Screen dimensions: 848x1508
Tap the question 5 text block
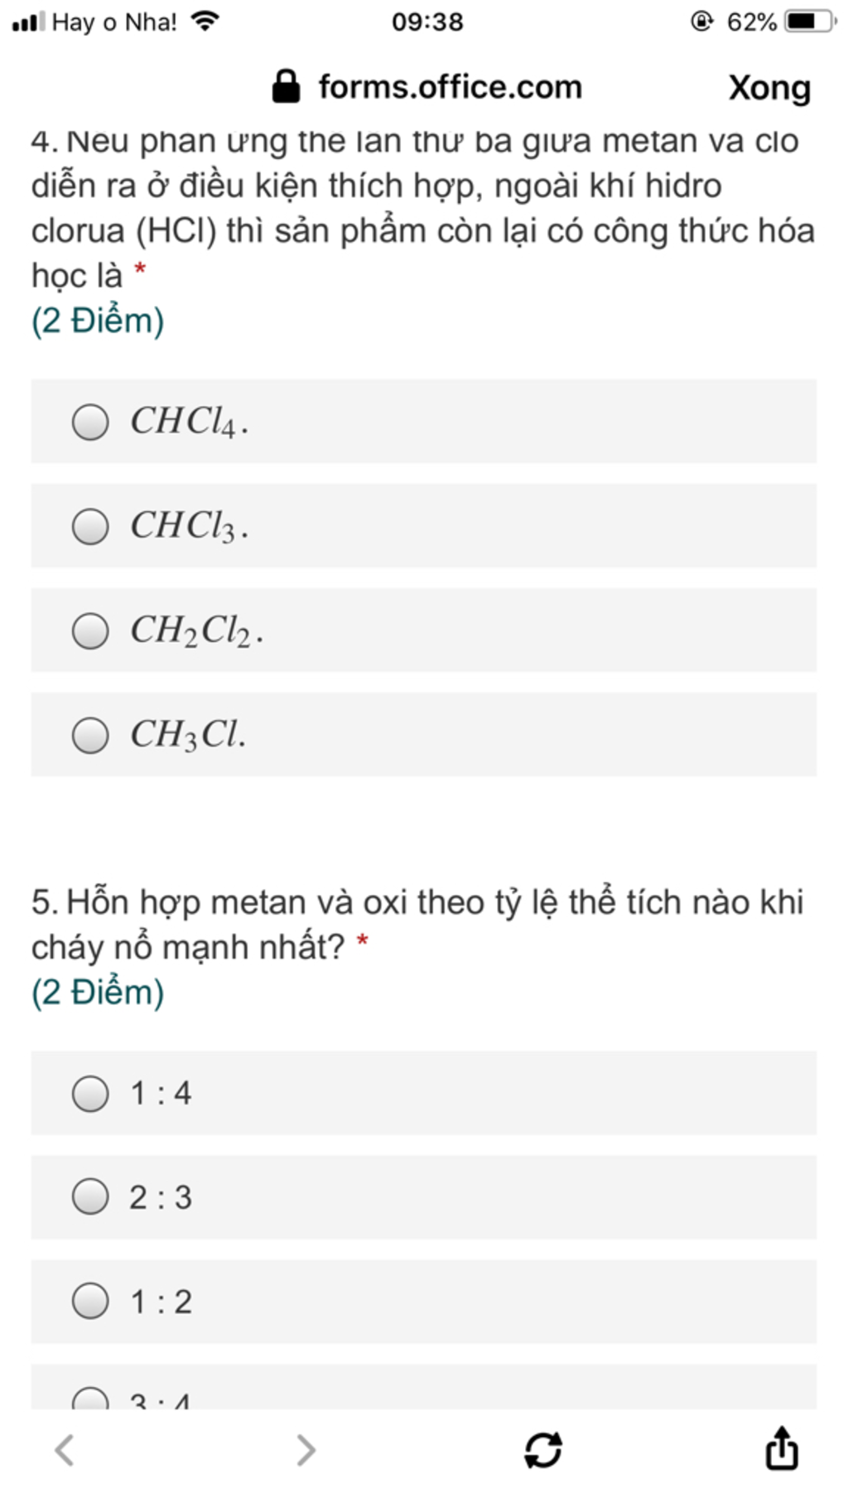(x=417, y=924)
